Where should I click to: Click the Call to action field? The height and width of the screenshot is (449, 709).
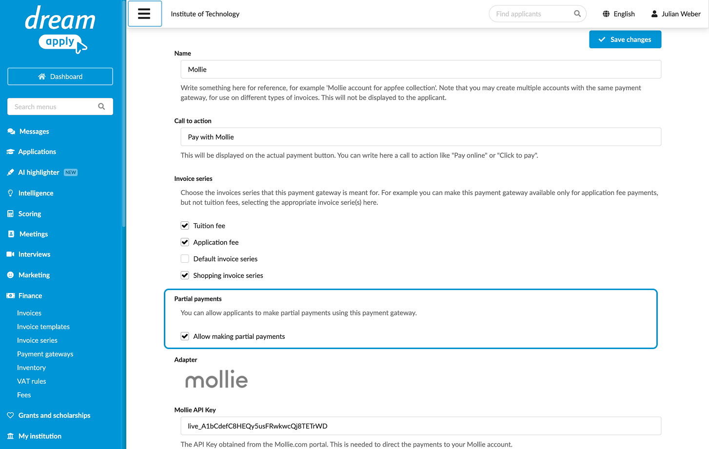421,137
